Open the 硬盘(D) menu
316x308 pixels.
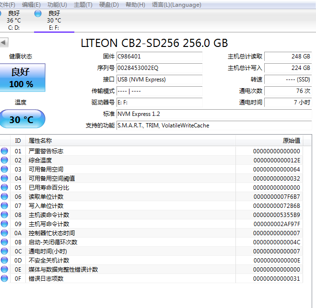pyautogui.click(x=109, y=4)
